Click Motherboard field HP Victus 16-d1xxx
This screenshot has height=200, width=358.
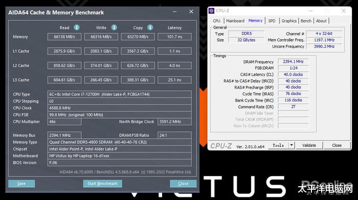point(119,156)
